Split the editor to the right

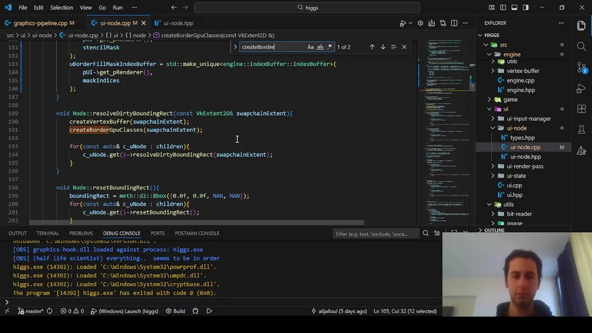(454, 23)
